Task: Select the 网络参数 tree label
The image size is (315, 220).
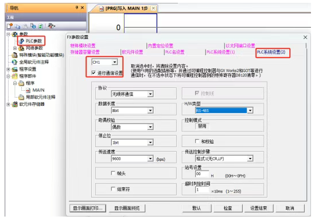Action: tap(34, 48)
